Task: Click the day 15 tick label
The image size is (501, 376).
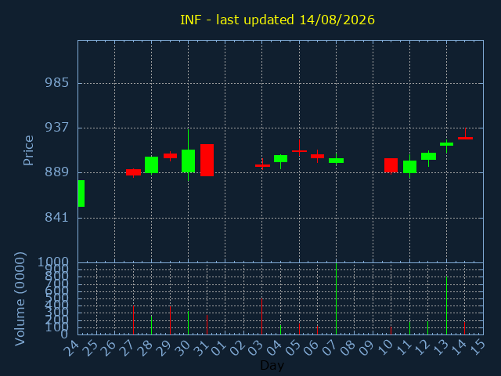Action: (x=478, y=347)
